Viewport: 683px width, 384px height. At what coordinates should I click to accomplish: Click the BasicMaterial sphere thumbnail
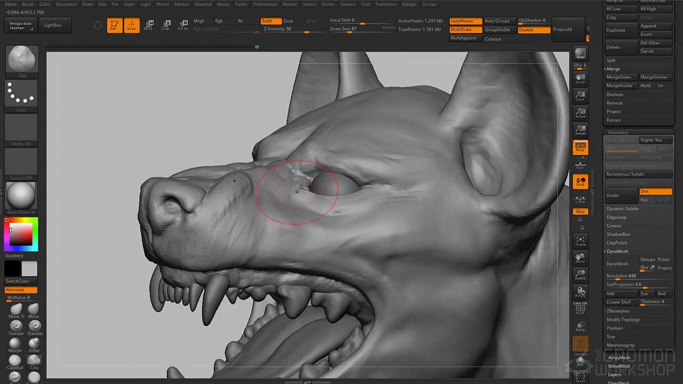[21, 196]
